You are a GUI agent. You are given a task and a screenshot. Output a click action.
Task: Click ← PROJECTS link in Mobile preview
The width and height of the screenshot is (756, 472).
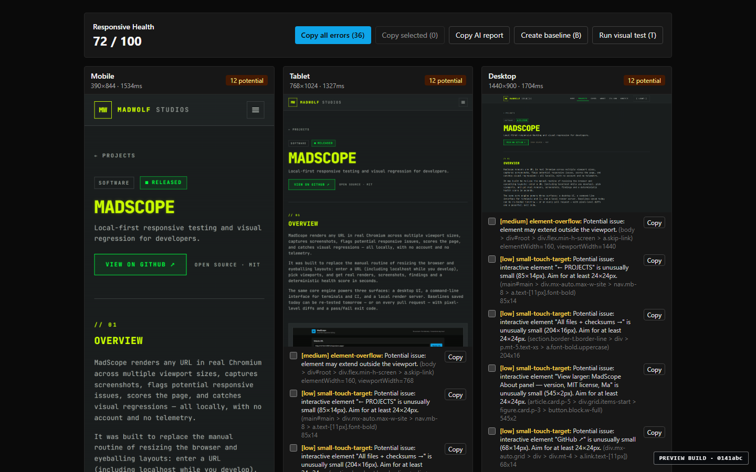point(114,156)
